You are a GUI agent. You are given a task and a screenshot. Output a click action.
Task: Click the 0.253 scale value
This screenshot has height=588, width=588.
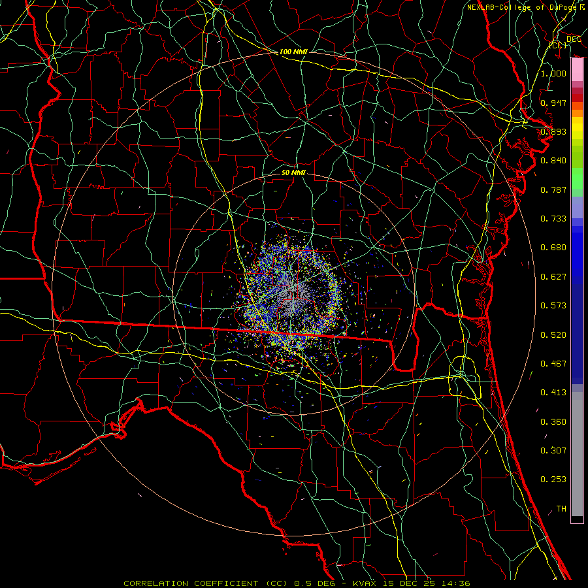coord(553,480)
